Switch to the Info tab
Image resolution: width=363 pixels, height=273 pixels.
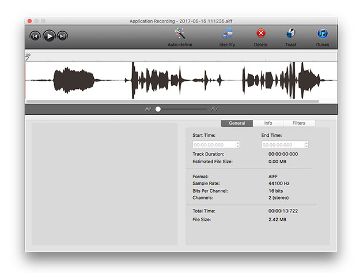[268, 123]
